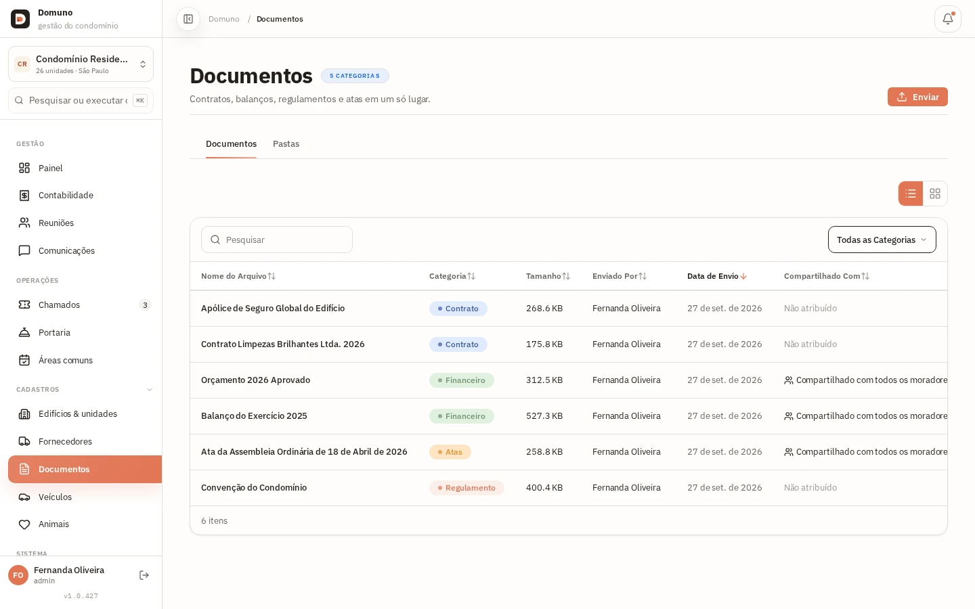
Task: Open Fornecedores menu item
Action: pyautogui.click(x=85, y=441)
